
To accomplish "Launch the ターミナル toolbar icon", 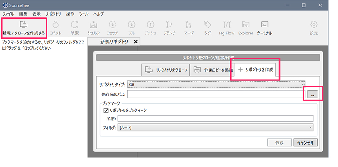I will 264,28.
